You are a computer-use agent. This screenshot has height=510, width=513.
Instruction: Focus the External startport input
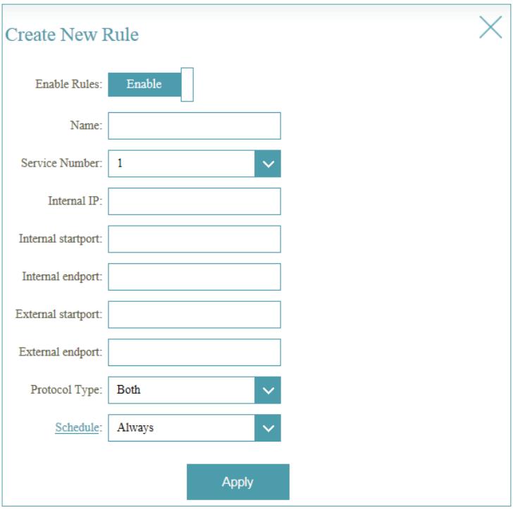click(x=194, y=315)
